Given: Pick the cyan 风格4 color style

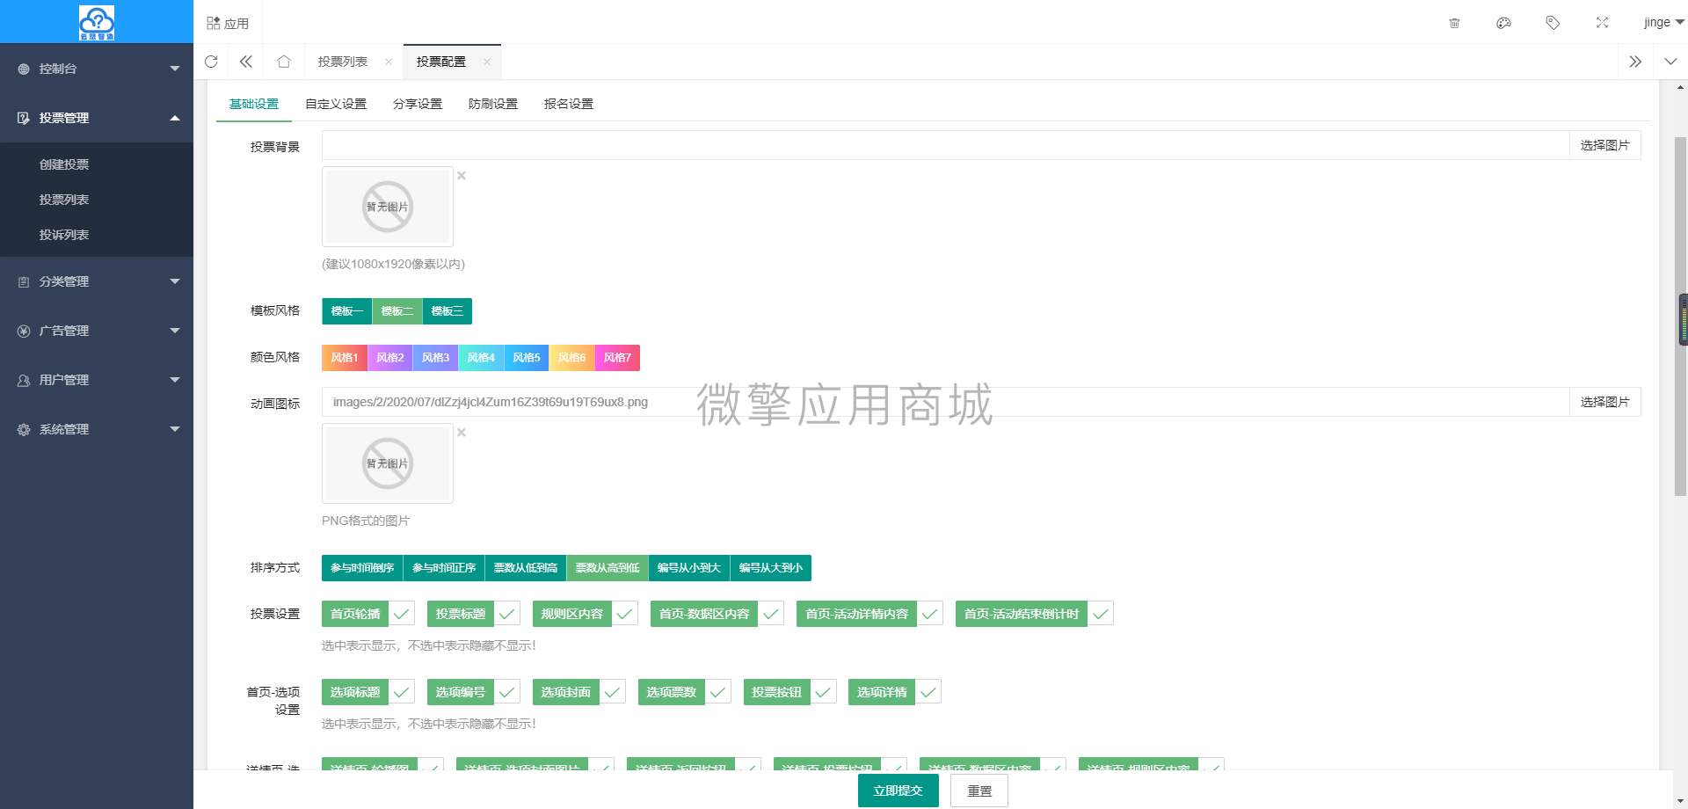Looking at the screenshot, I should [481, 358].
